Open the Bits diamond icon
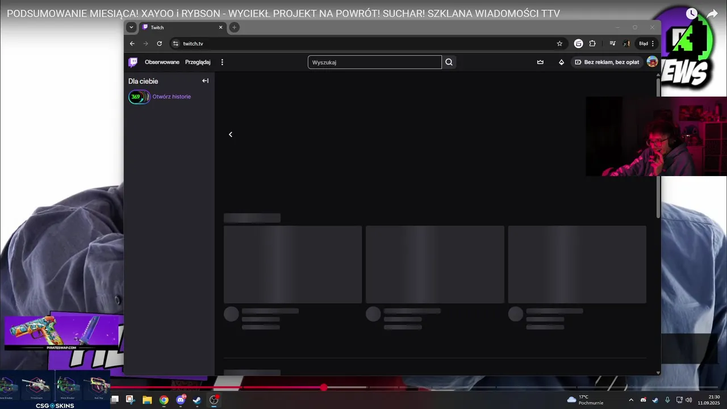This screenshot has width=727, height=409. (x=561, y=62)
